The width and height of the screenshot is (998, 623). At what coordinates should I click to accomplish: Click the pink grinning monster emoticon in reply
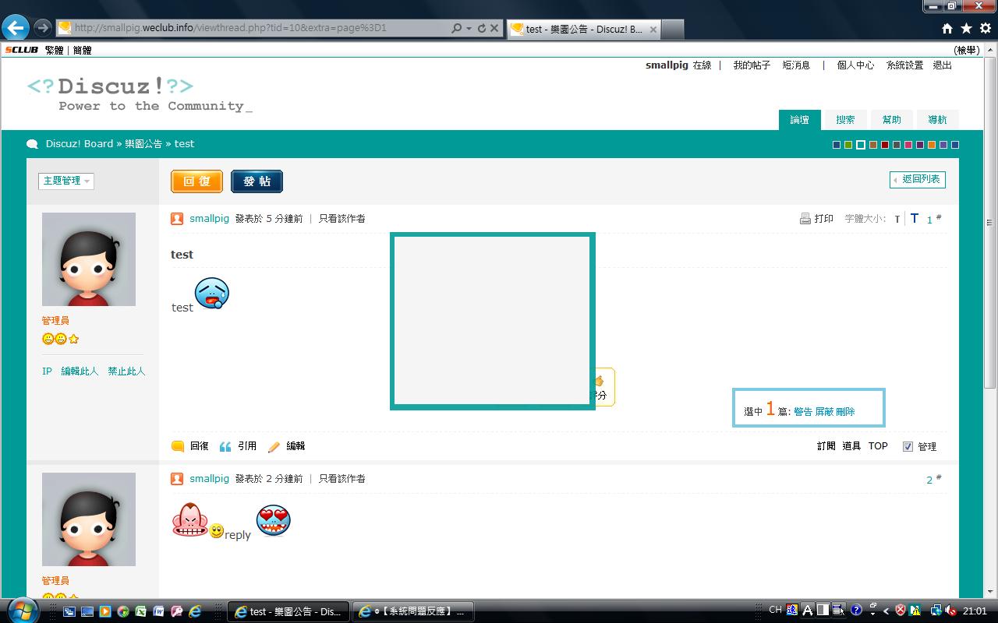click(189, 519)
